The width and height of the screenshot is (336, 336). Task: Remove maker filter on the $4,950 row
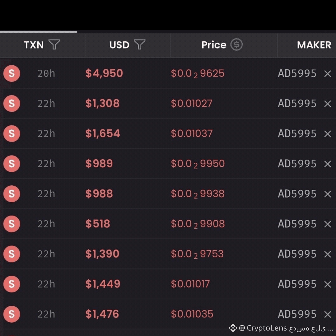pos(327,74)
